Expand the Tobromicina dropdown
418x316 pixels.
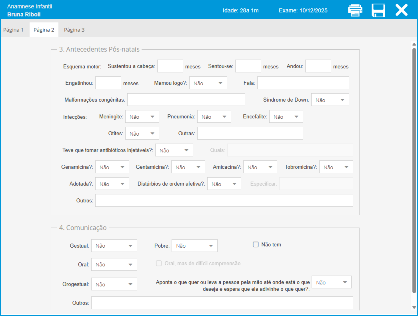336,167
